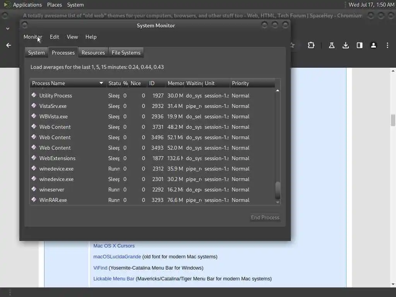
Task: Click the VistaSrv.exe process icon
Action: [x=34, y=106]
